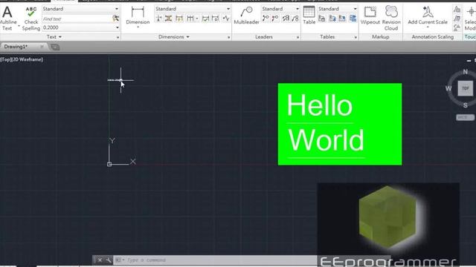This screenshot has height=267, width=476.
Task: Run Check Spelling
Action: click(31, 18)
